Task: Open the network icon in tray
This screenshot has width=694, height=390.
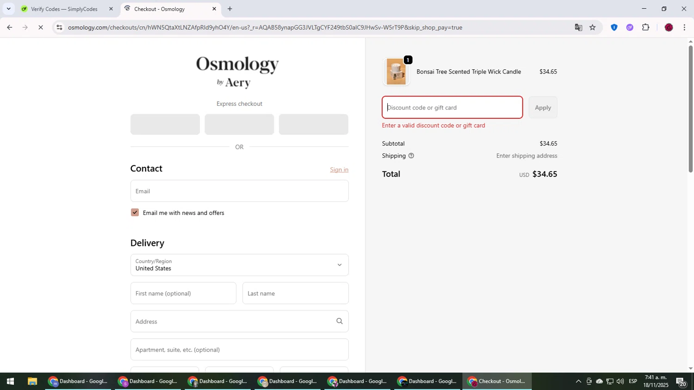Action: [x=610, y=381]
